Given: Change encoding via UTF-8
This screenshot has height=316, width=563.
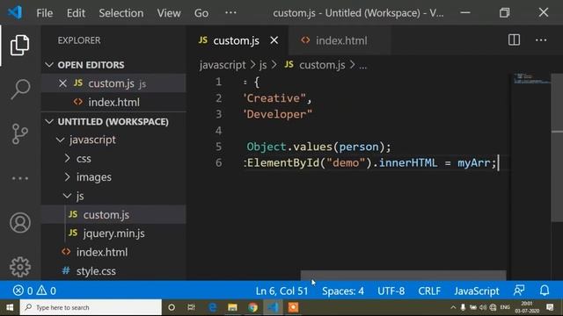Looking at the screenshot, I should click(391, 291).
